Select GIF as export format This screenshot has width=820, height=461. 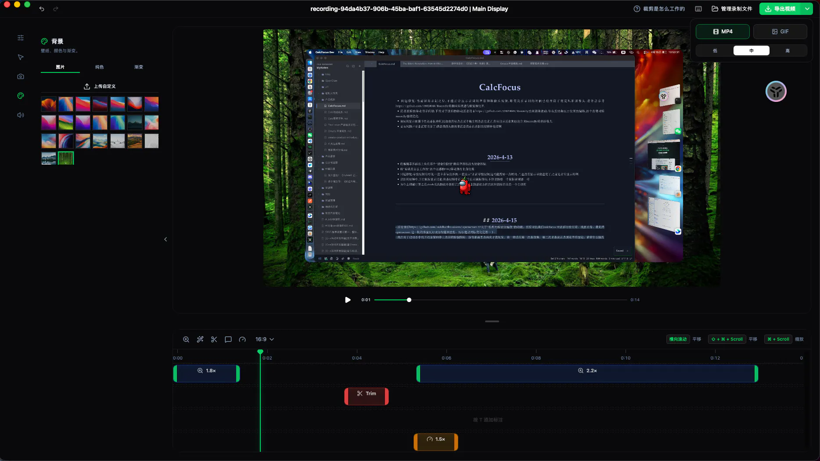click(x=780, y=32)
